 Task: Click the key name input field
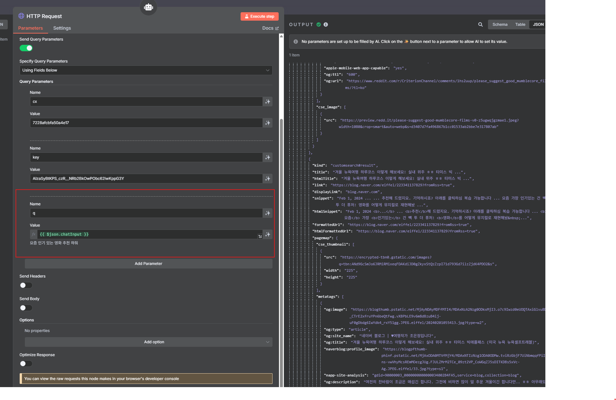point(146,157)
